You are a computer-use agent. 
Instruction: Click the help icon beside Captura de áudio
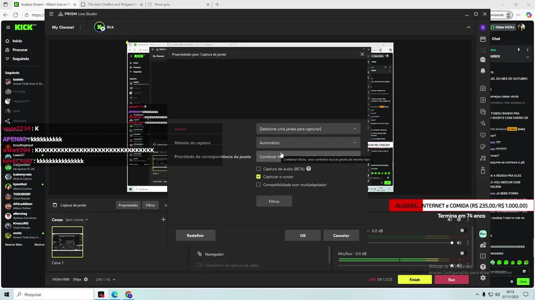click(x=308, y=169)
